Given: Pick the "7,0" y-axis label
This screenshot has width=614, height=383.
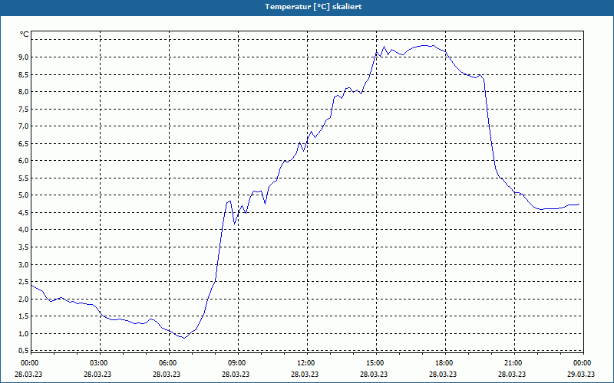Looking at the screenshot, I should pos(24,126).
